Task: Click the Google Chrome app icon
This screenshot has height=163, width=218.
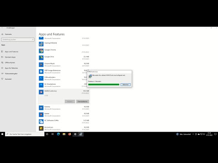Action: coord(41,51)
